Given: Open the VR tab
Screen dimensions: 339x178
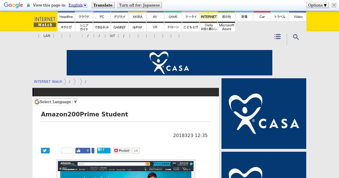Looking at the screenshot, I should tap(155, 27).
